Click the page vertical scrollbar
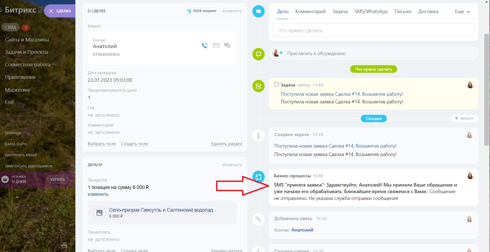This screenshot has width=490, height=252. pos(487,90)
